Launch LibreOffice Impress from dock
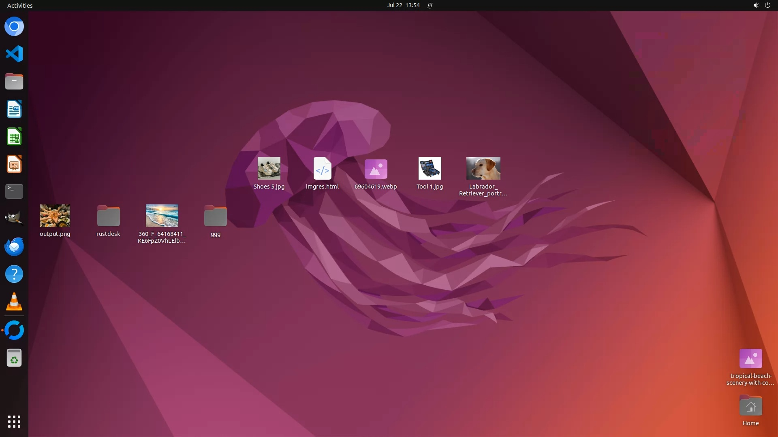Viewport: 778px width, 437px height. [x=14, y=164]
